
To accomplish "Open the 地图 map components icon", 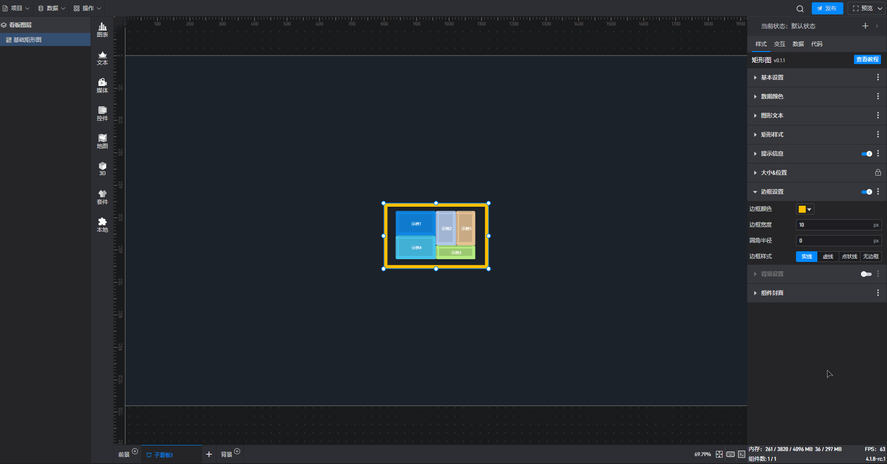I will pos(102,141).
